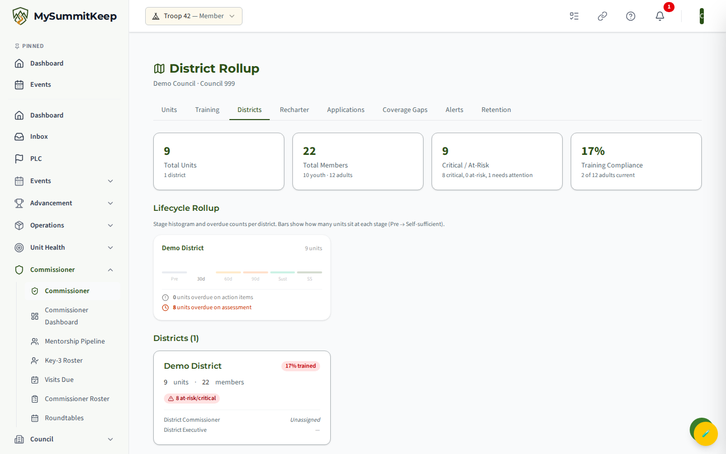Open the Alerts tab
The image size is (726, 454).
coord(454,110)
